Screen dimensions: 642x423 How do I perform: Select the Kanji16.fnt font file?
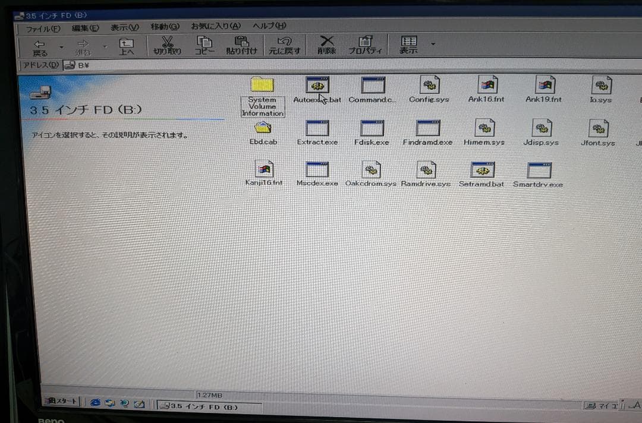pos(263,169)
